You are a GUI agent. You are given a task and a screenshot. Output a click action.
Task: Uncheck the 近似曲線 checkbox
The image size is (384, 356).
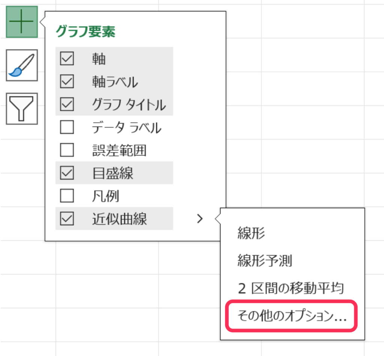pyautogui.click(x=67, y=219)
